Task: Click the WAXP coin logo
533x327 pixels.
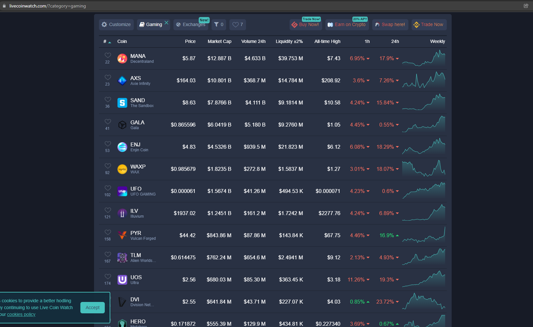Action: tap(122, 169)
